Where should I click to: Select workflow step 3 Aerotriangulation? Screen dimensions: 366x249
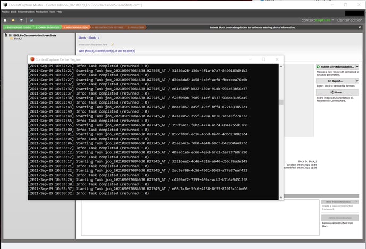coord(76,27)
